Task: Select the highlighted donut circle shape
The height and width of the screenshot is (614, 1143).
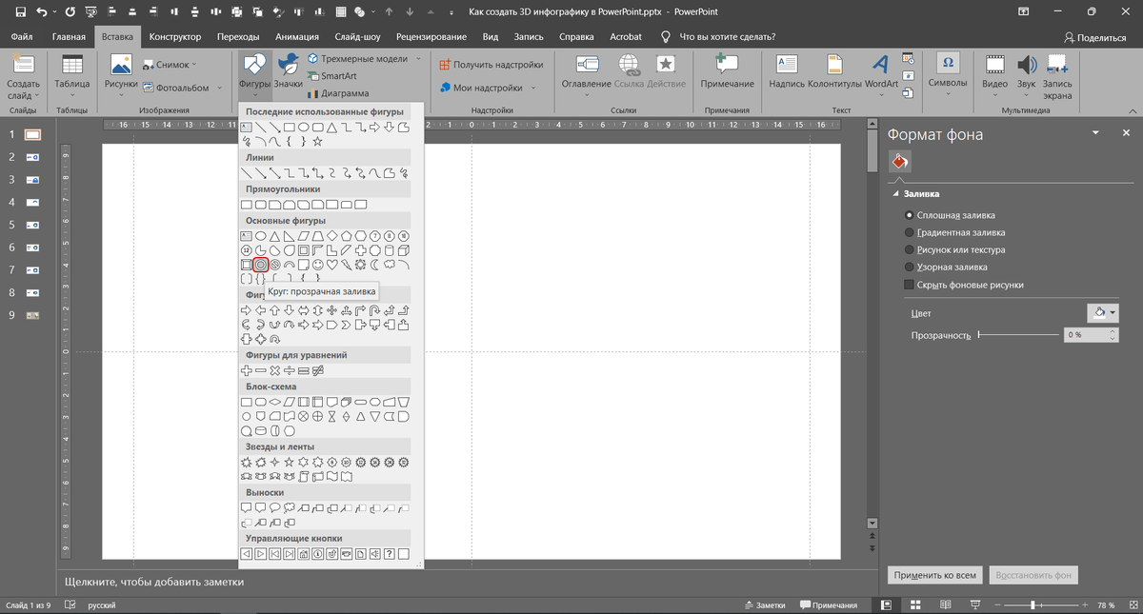Action: [x=260, y=264]
